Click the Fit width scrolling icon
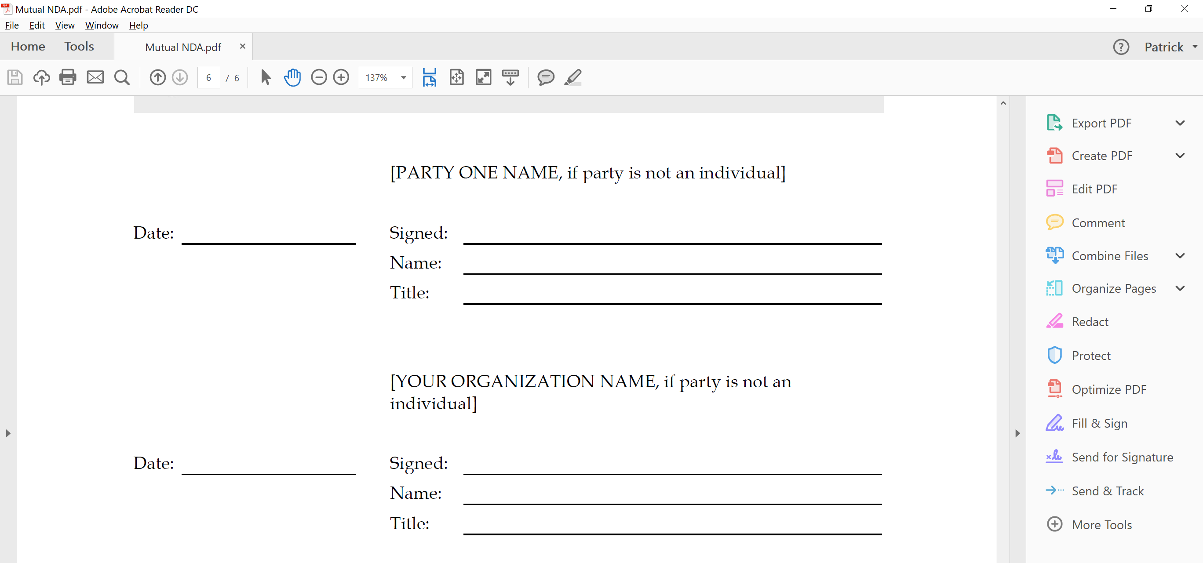 (x=429, y=77)
